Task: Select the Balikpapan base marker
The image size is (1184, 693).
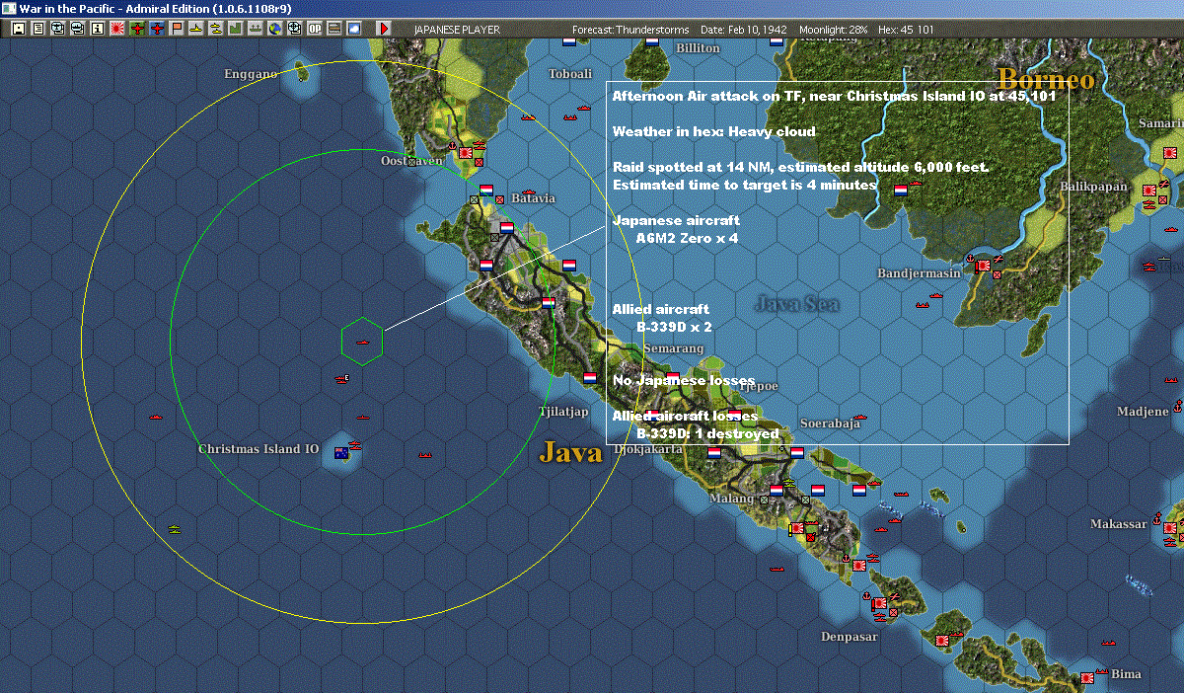Action: pyautogui.click(x=1150, y=189)
